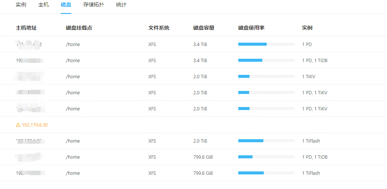387x189 pixels.
Task: Open the 统计 tab
Action: click(x=121, y=5)
